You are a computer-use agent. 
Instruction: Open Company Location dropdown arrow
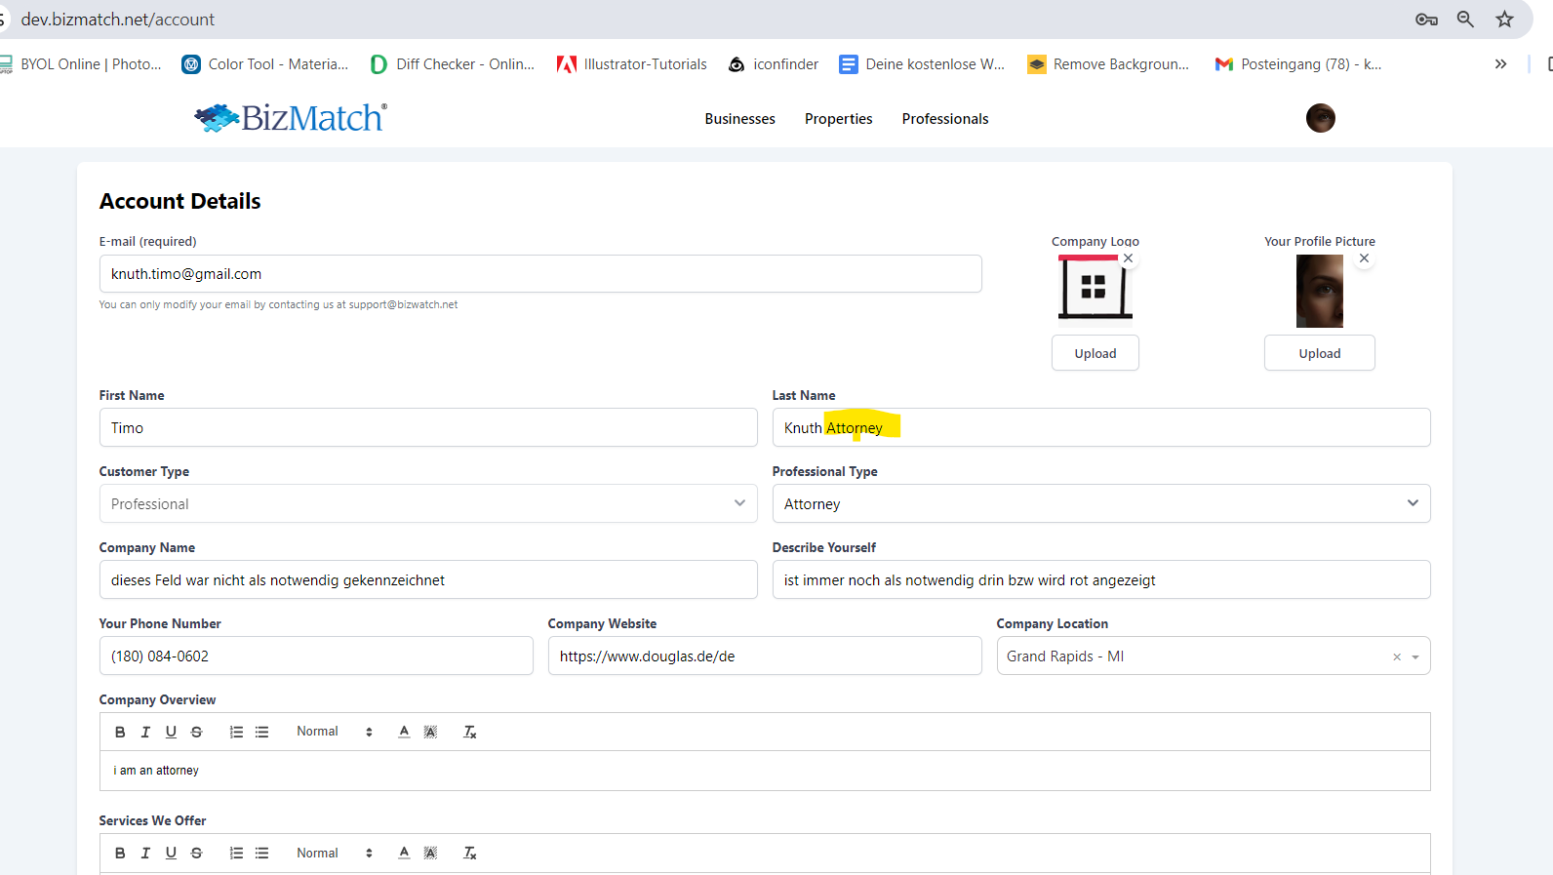coord(1415,656)
